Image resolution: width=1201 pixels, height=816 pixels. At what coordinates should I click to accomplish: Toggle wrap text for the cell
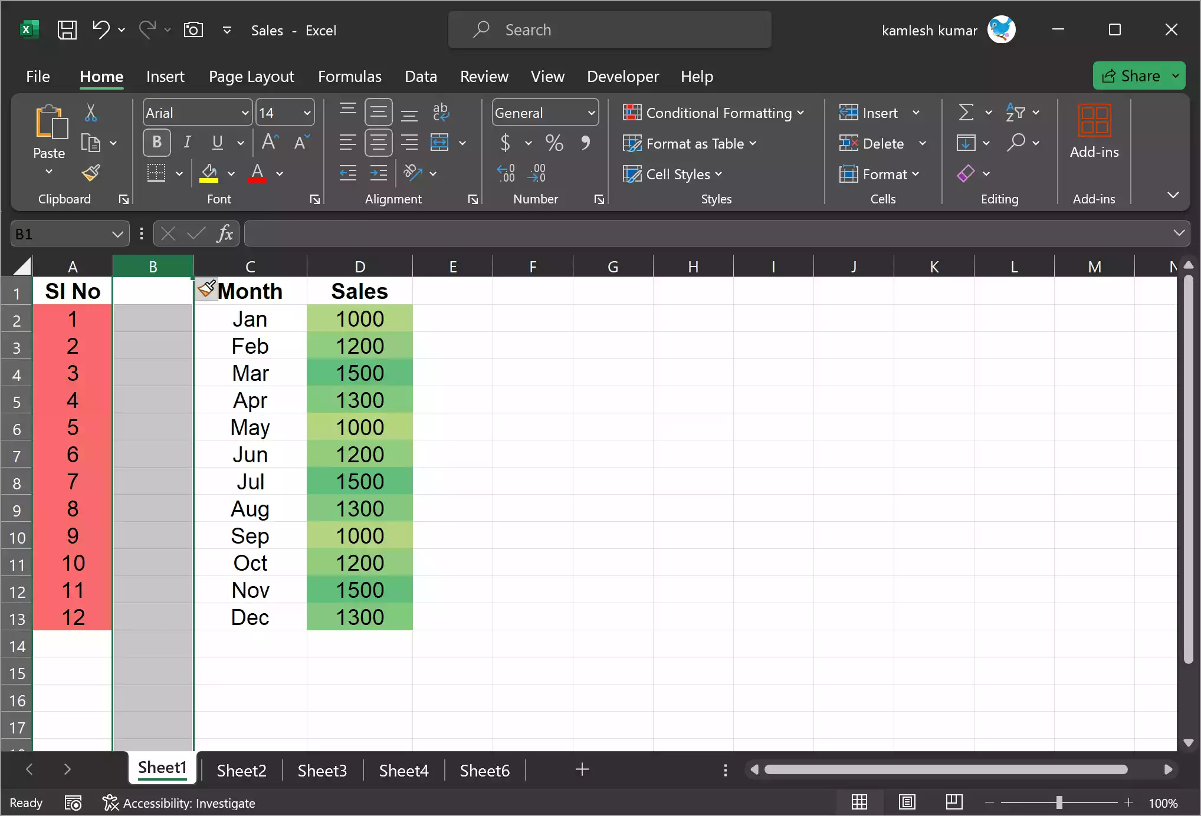tap(441, 112)
